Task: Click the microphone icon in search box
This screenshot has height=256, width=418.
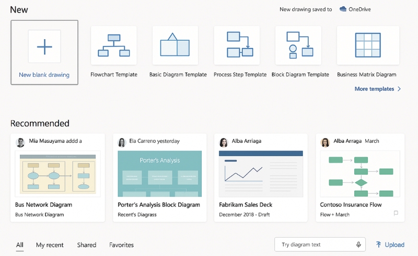Action: 358,245
